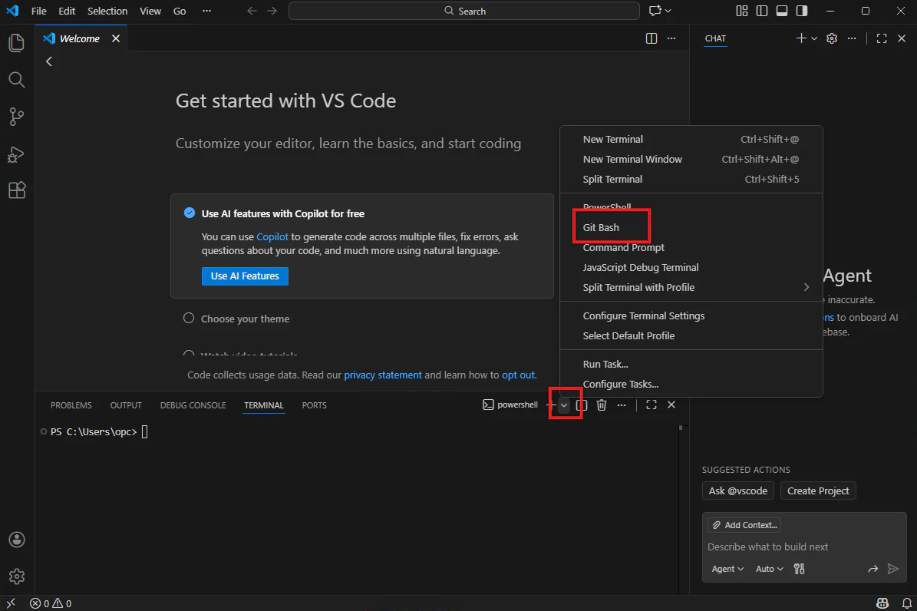Image resolution: width=917 pixels, height=611 pixels.
Task: Go back using the title bar arrow
Action: tap(252, 11)
